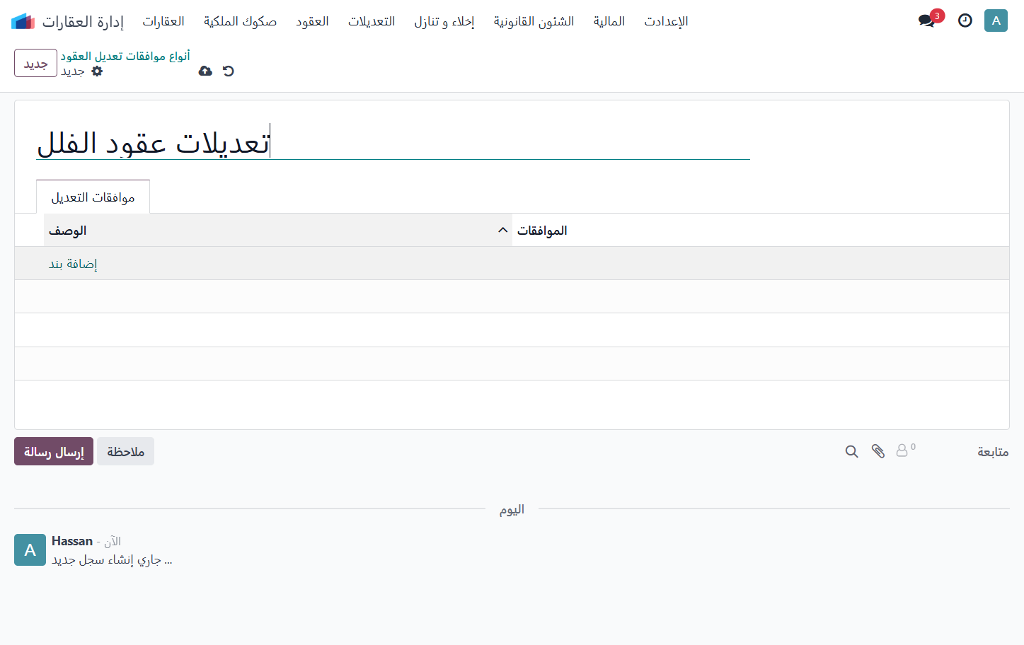
Task: Click the جديد button to create record
Action: (35, 64)
